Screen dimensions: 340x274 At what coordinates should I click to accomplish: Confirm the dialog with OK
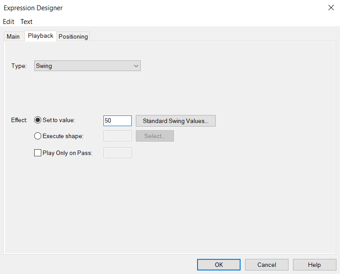219,265
